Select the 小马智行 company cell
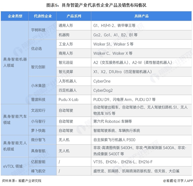Viewport: 193px width, 186px height. [43, 121]
